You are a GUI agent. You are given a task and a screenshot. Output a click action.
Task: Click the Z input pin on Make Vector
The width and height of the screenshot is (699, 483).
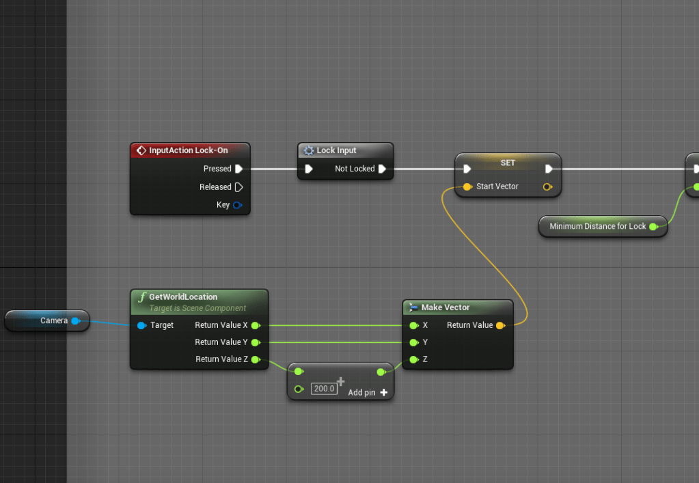pos(413,359)
